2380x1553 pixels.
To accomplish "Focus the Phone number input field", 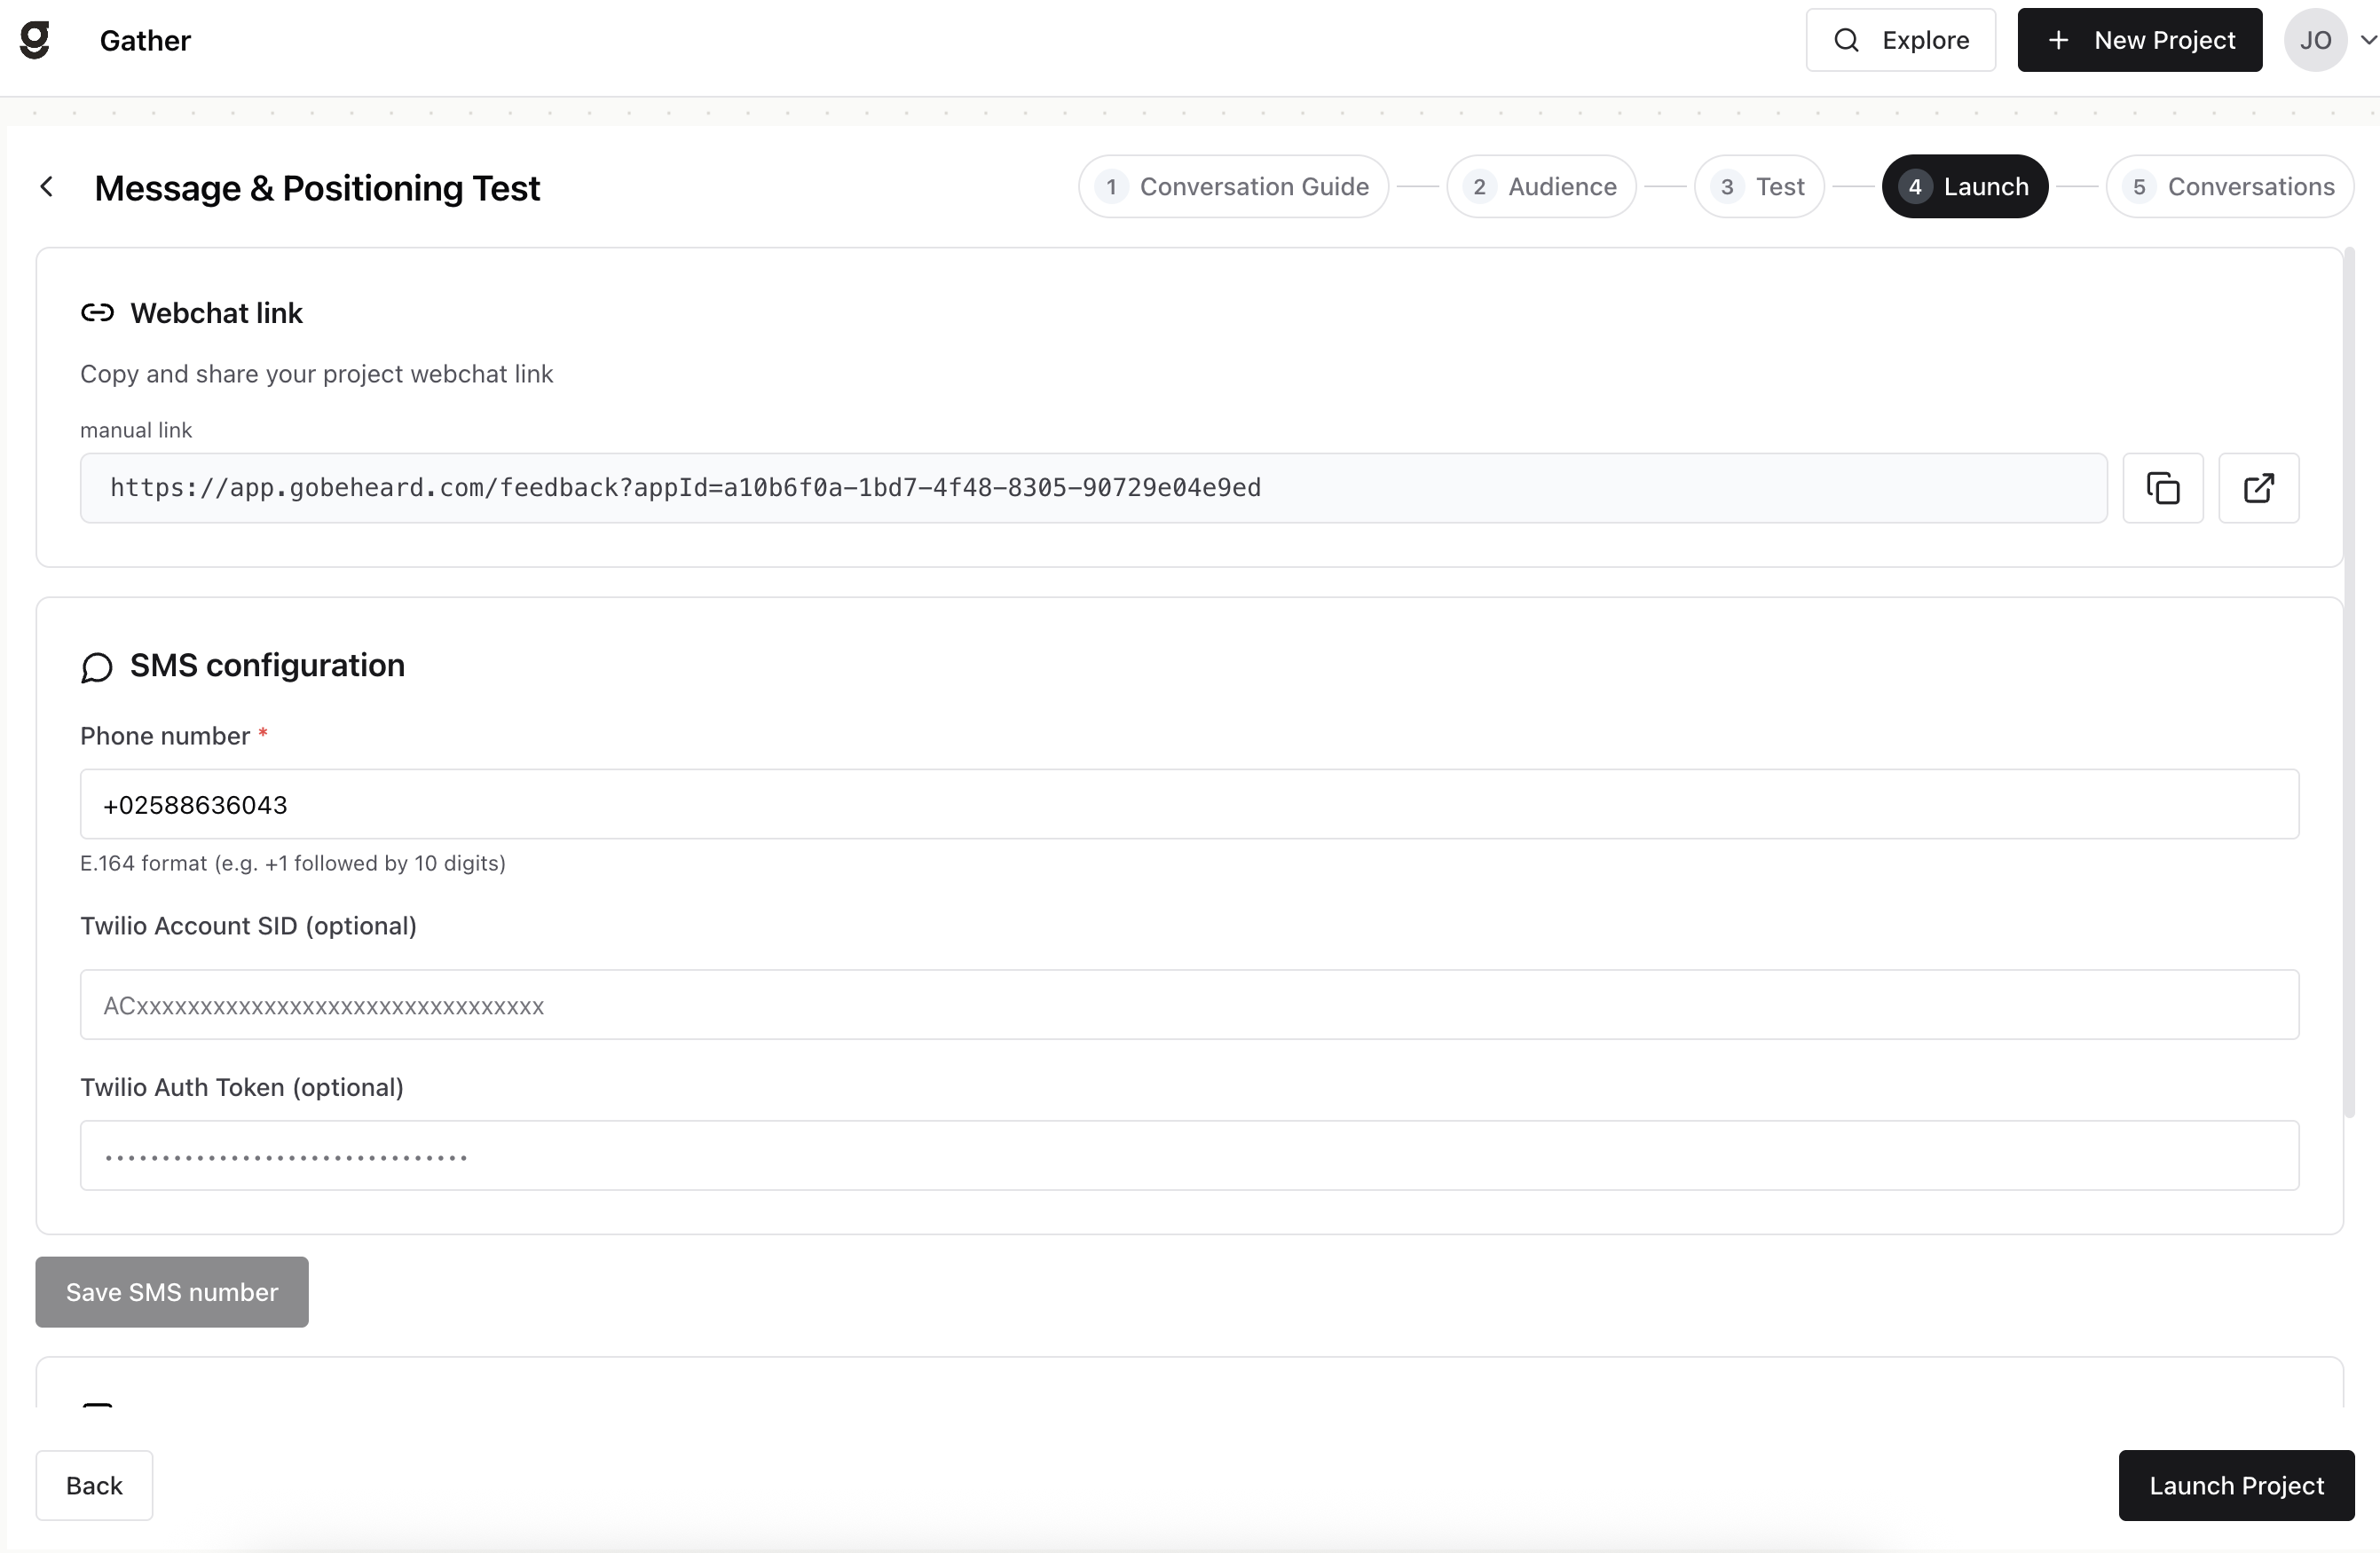I will pyautogui.click(x=1189, y=804).
